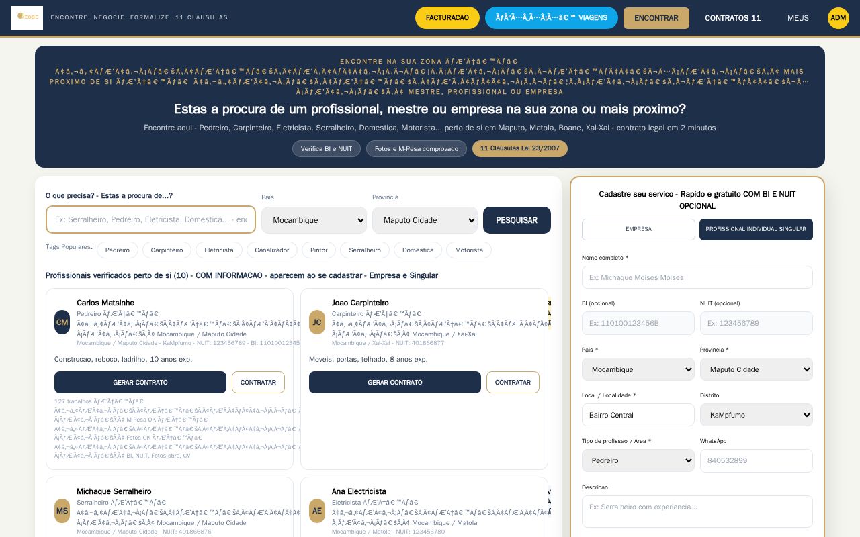860x537 pixels.
Task: Click the 11 Clausulas Lei 23/2007 badge
Action: tap(520, 148)
